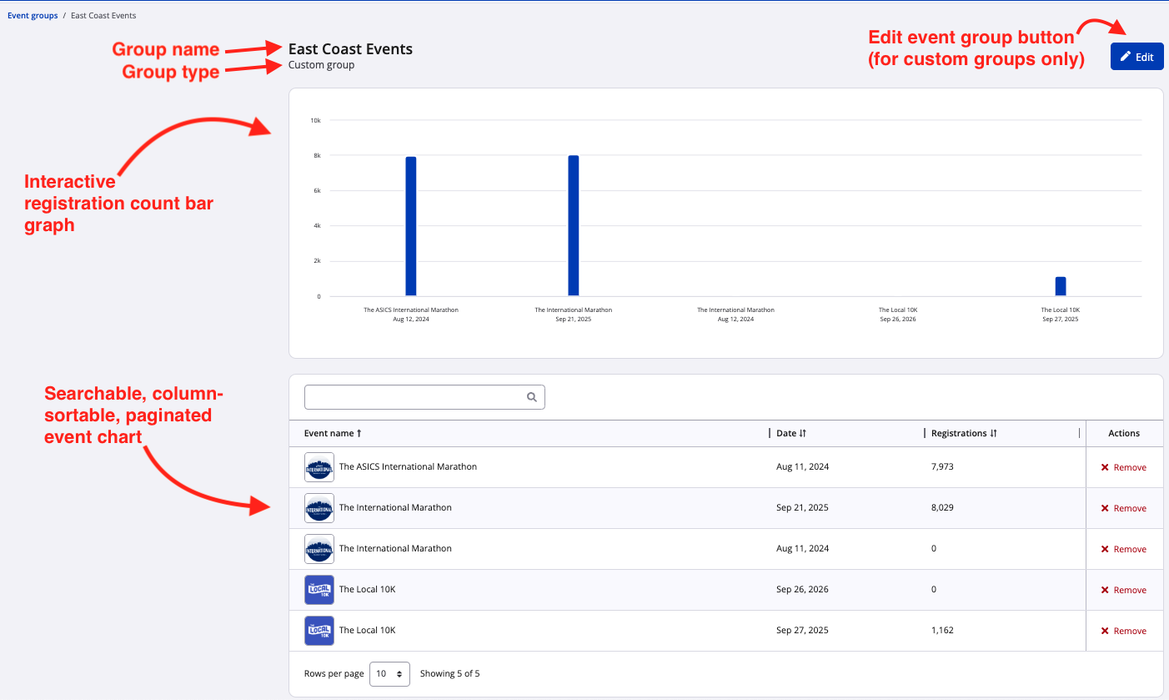Click the Local 10K logo for Sep 27, 2025

pyautogui.click(x=319, y=631)
